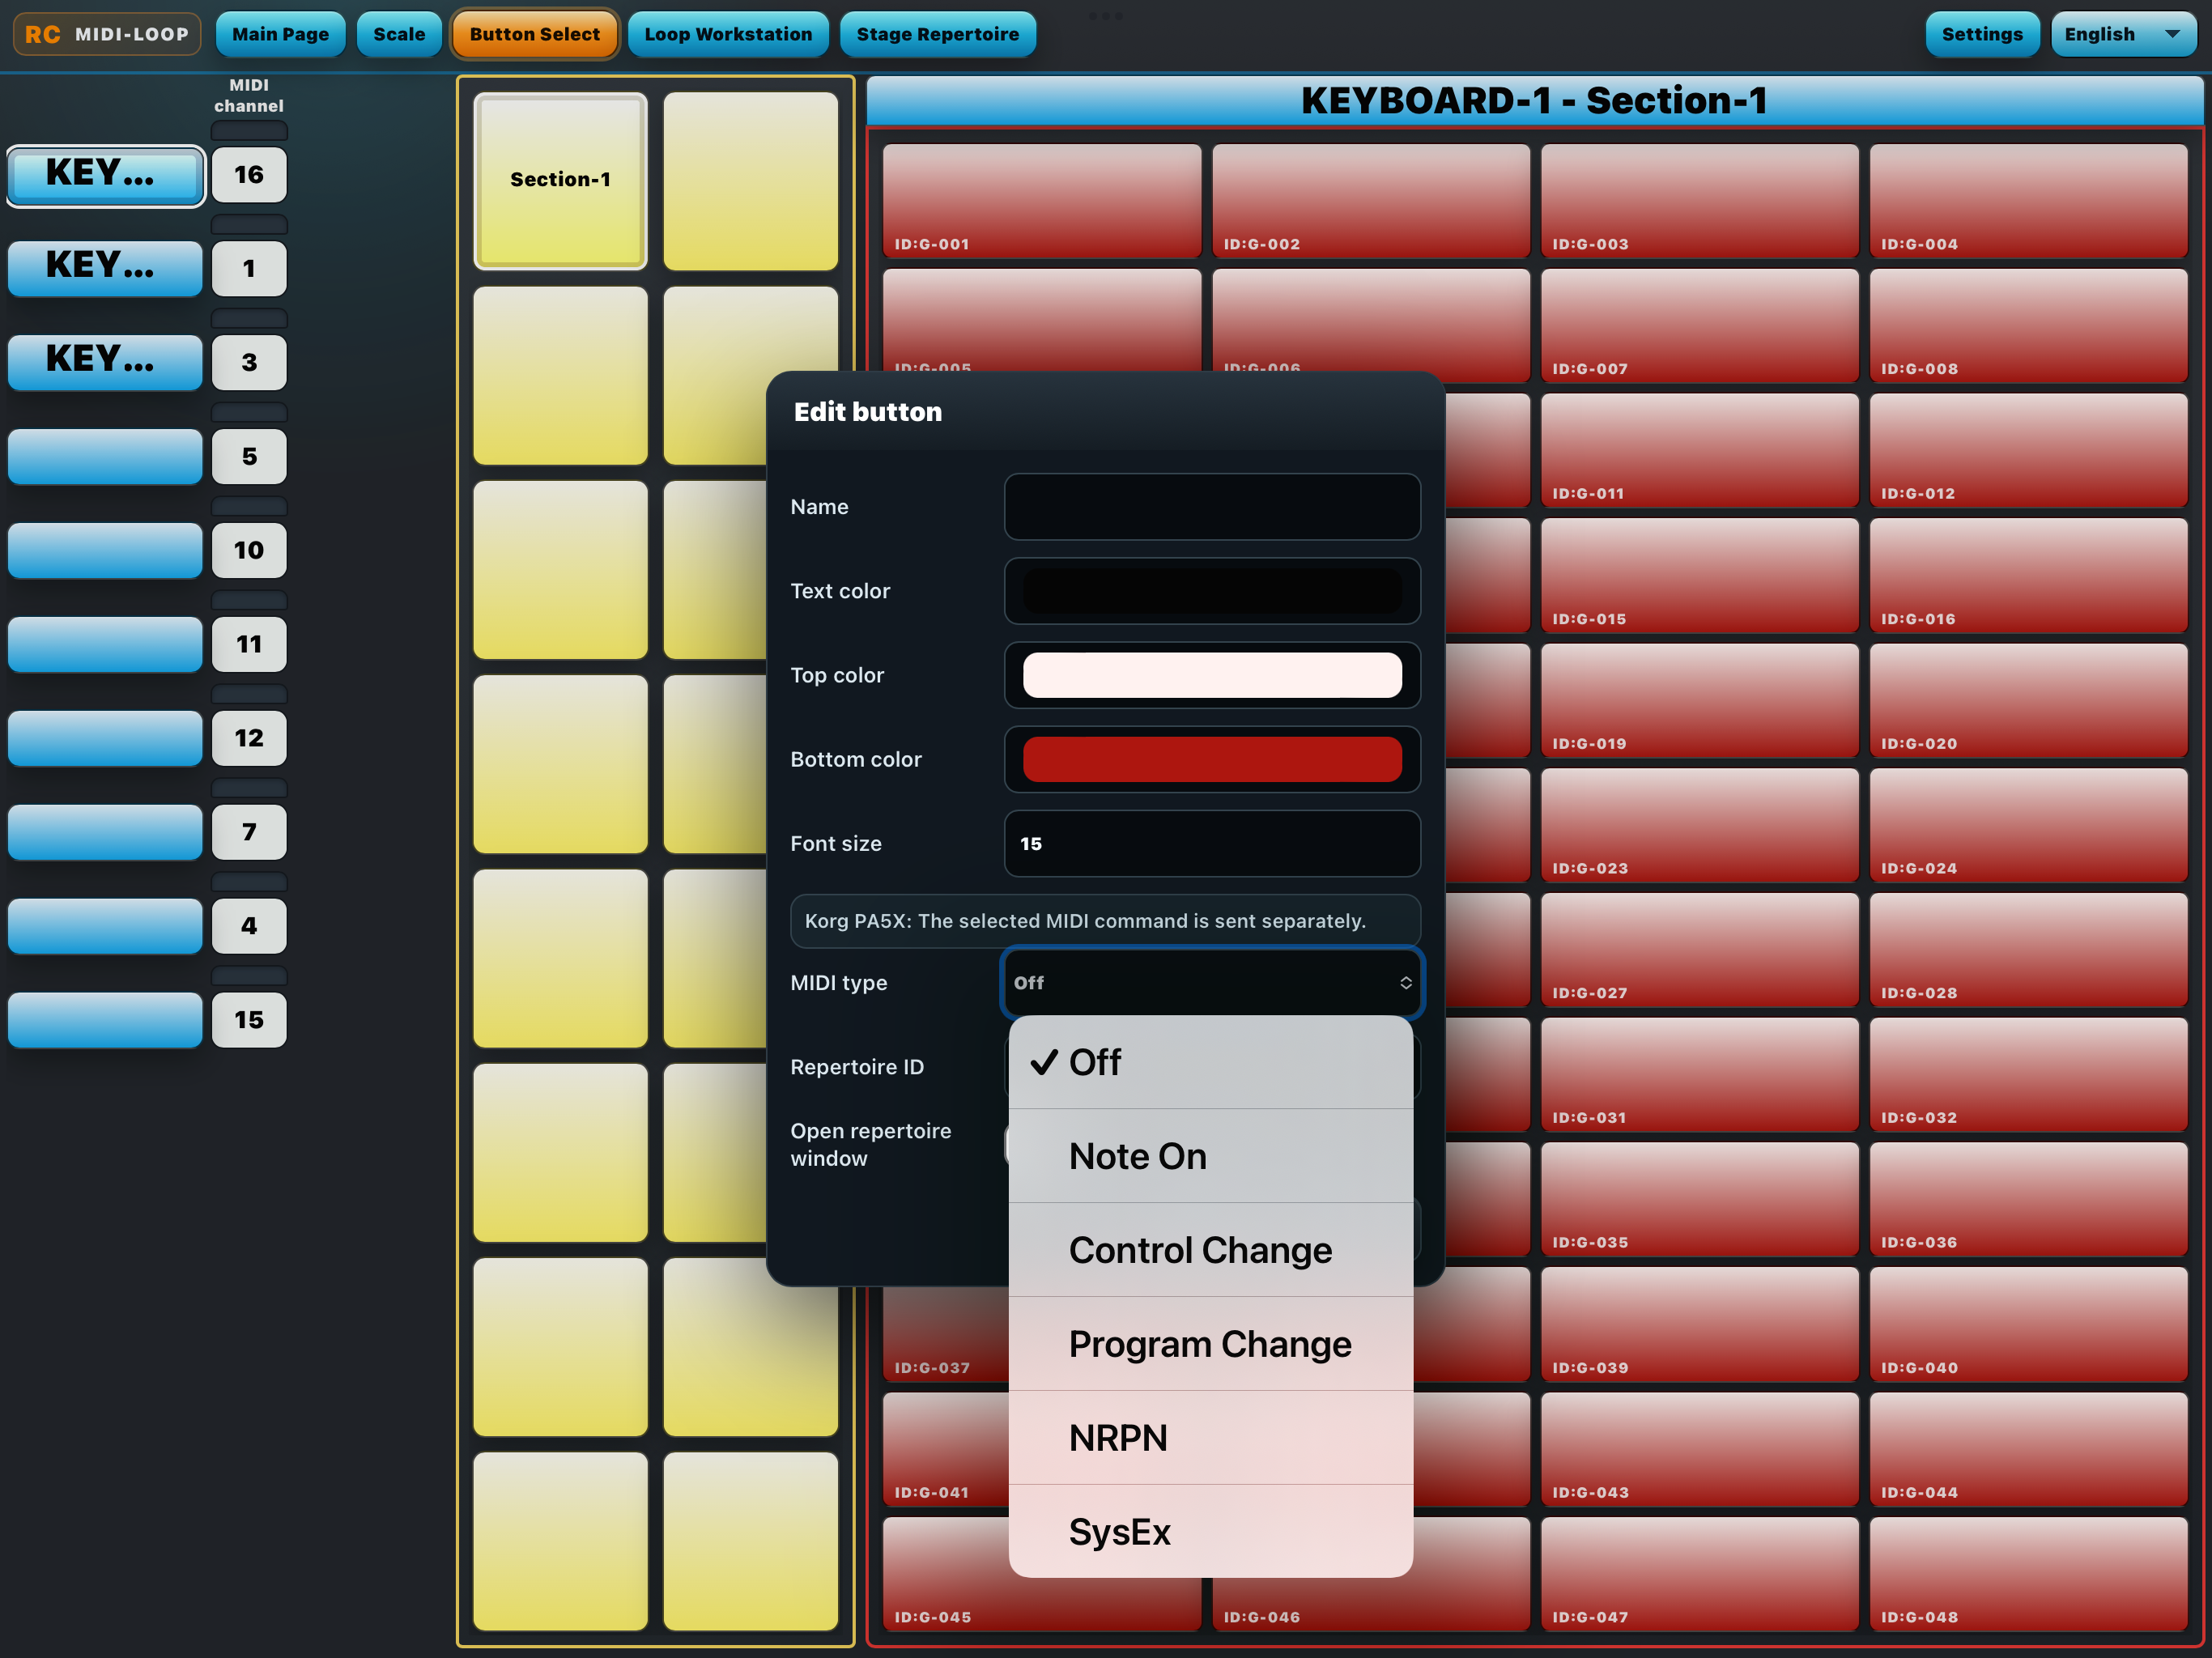Click red pad ID:G-020
Screen dimensions: 2212x1658
click(2028, 701)
